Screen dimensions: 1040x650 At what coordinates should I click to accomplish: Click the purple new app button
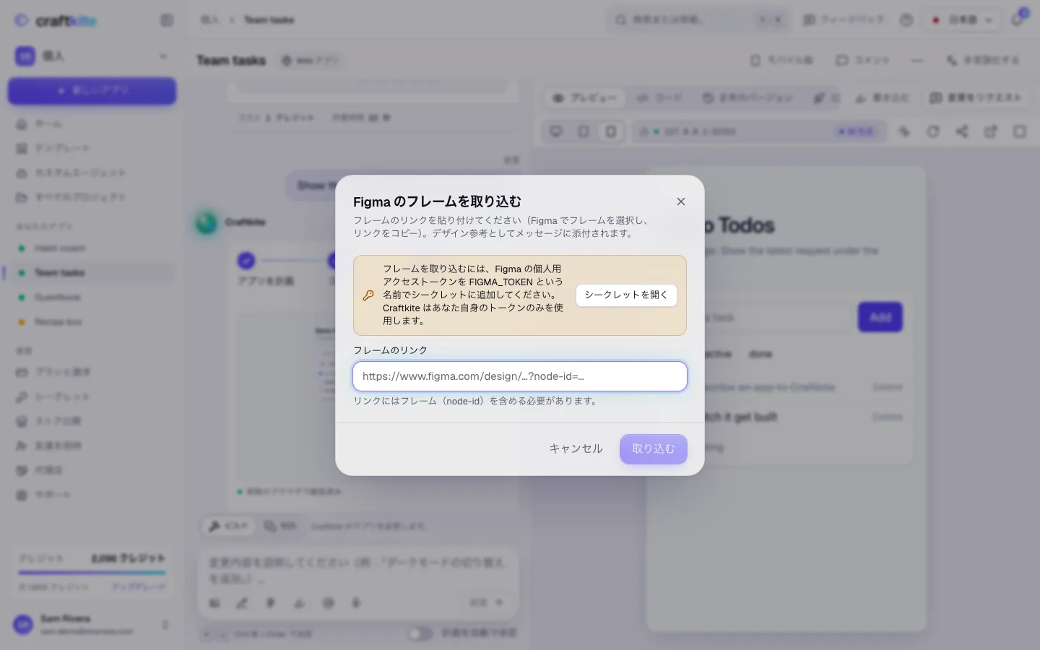pos(92,90)
